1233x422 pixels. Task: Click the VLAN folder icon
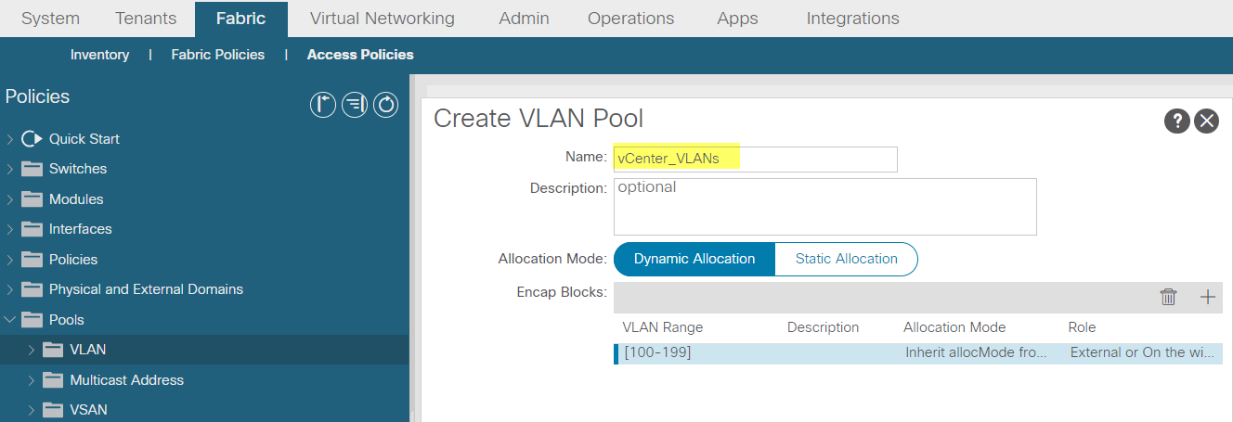(x=53, y=350)
